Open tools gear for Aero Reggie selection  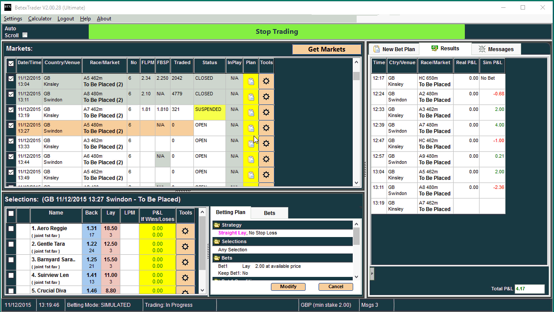pyautogui.click(x=185, y=231)
